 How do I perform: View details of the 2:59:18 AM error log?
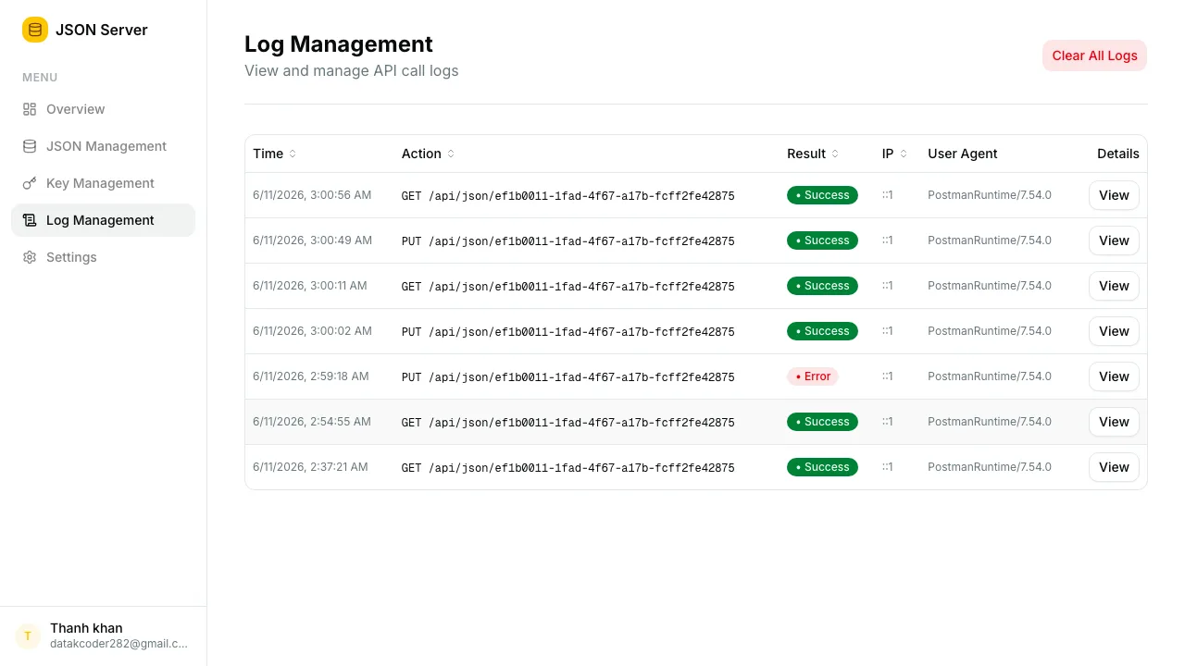coord(1114,376)
